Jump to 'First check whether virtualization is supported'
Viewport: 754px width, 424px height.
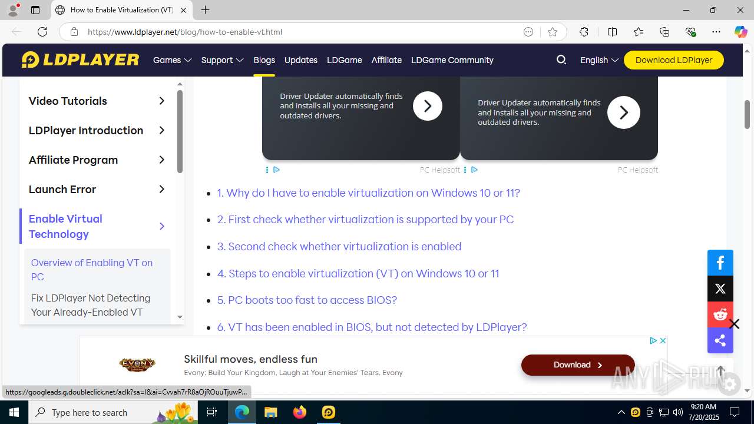point(365,219)
